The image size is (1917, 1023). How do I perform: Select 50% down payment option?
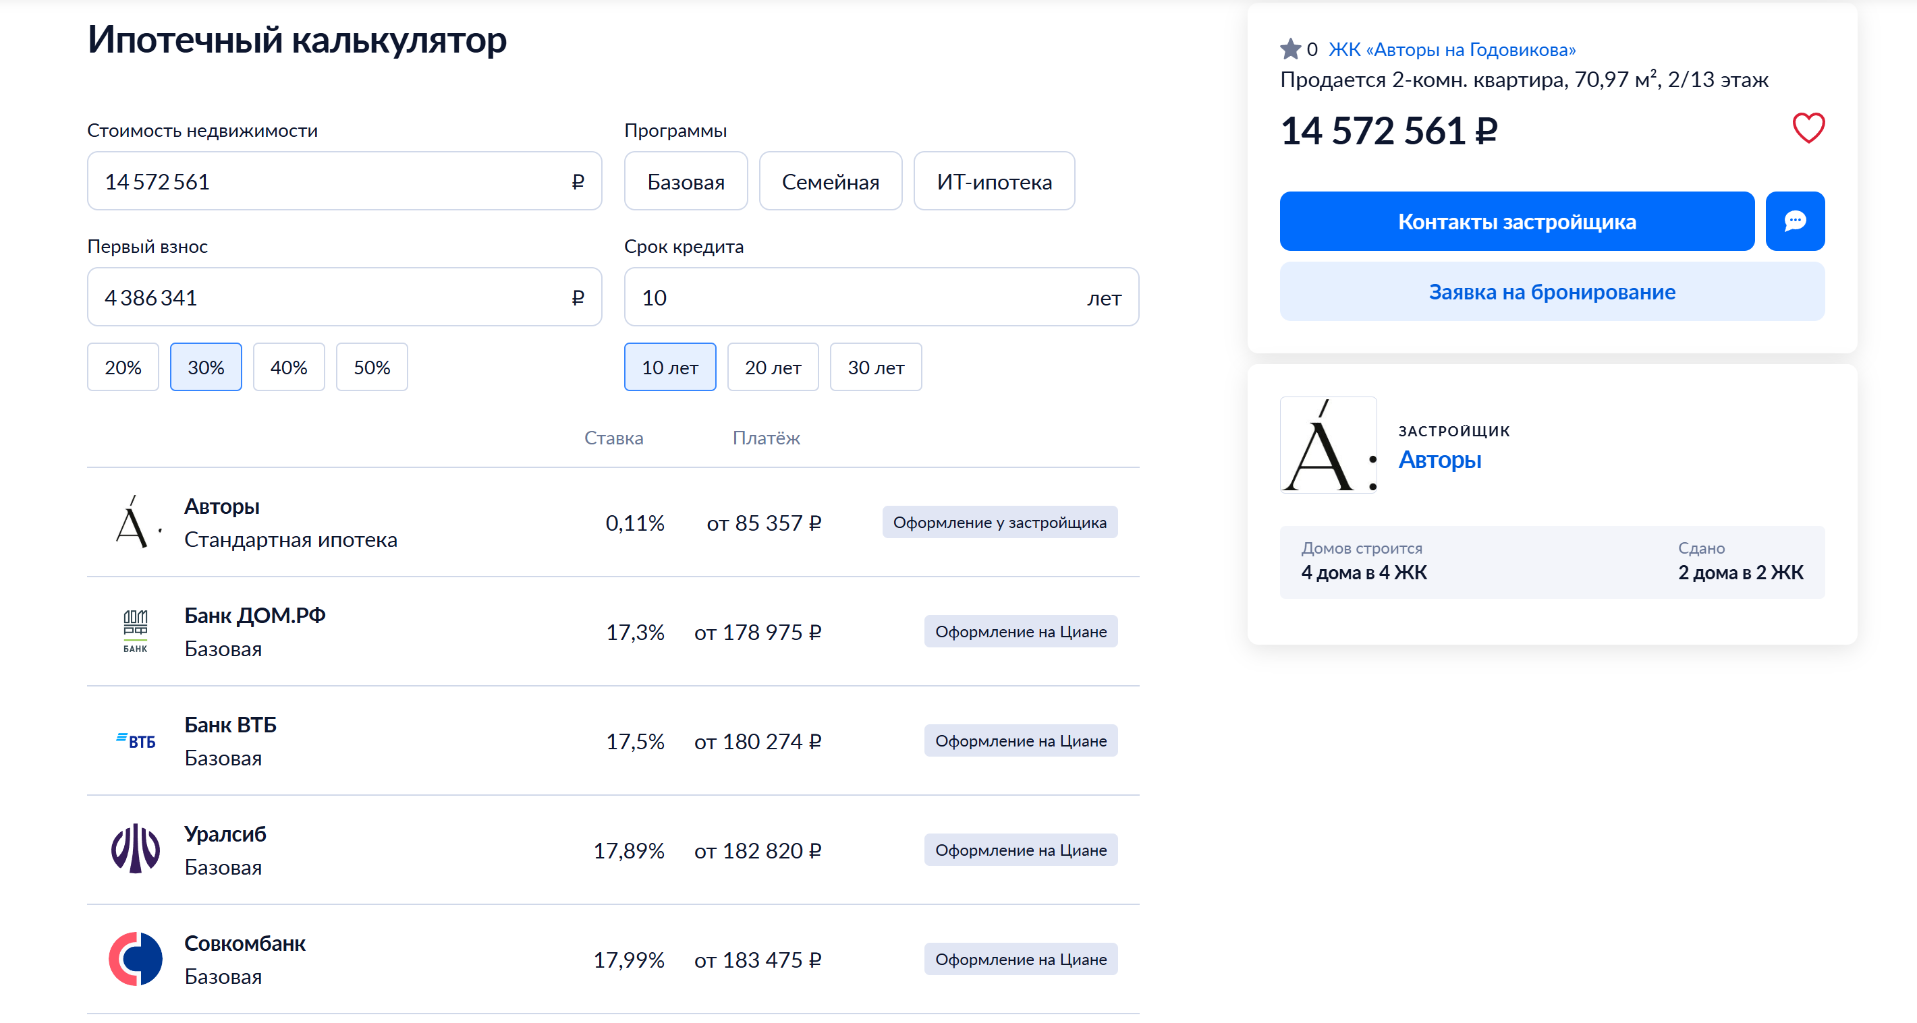(x=372, y=367)
